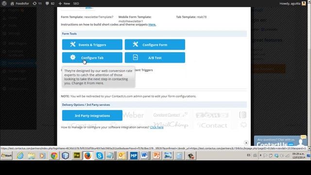Open Adobe Fireworks from taskbar
Screen dimensions: 311x175
point(77,156)
